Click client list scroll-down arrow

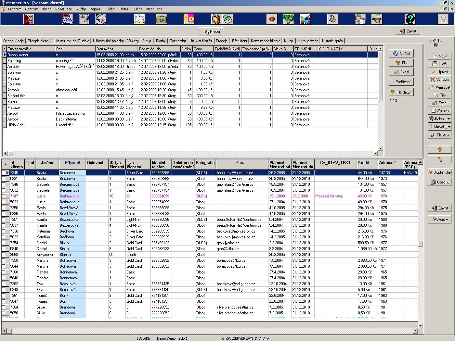[x=421, y=325]
